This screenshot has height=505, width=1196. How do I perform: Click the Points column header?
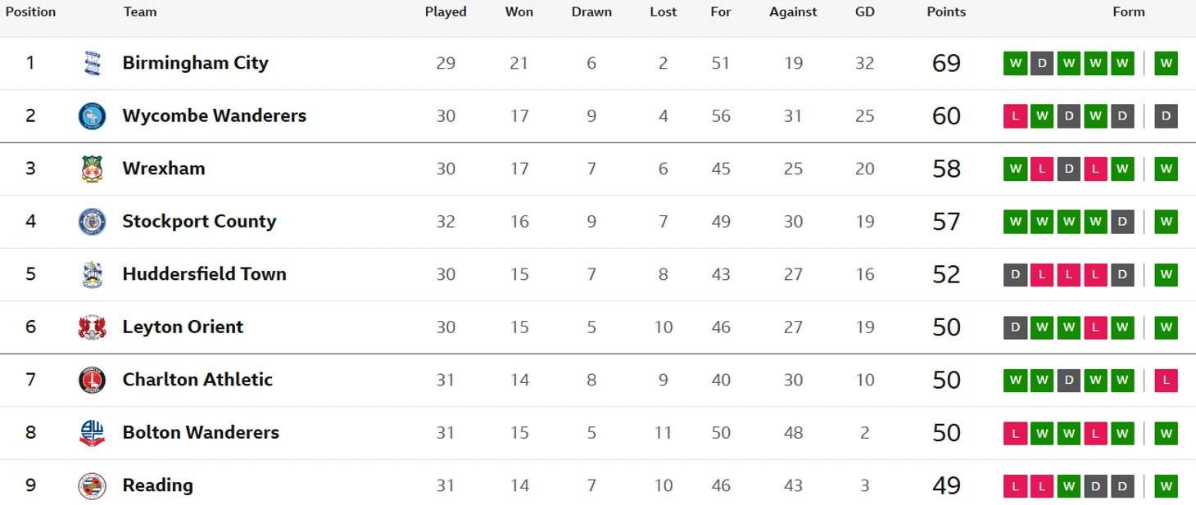[946, 12]
